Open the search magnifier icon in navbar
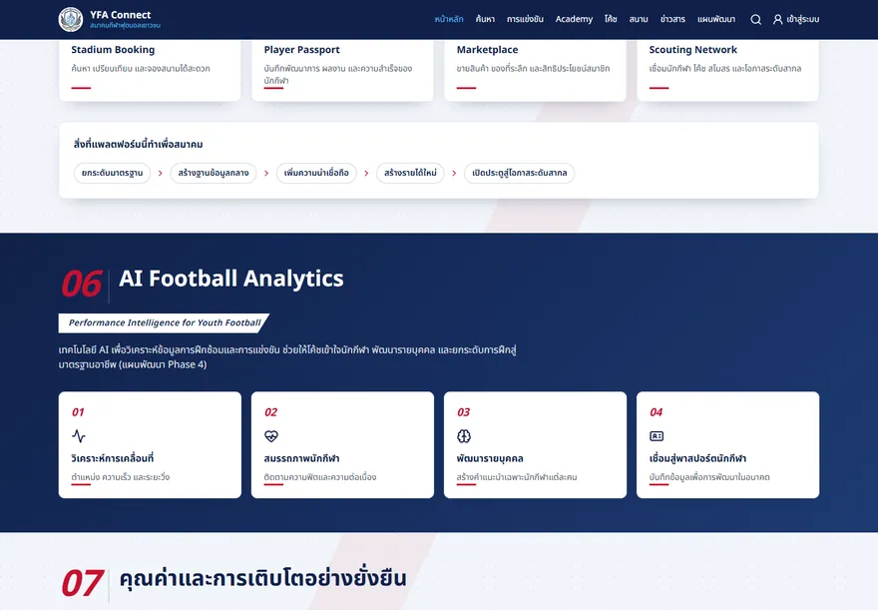Viewport: 878px width, 610px height. click(755, 20)
